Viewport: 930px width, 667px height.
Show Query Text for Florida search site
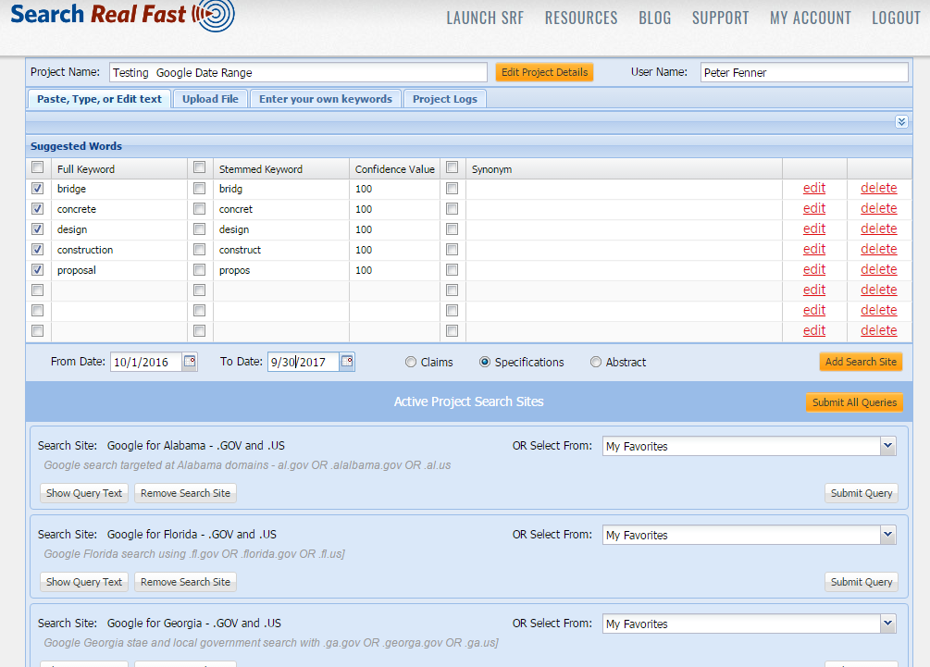(84, 582)
